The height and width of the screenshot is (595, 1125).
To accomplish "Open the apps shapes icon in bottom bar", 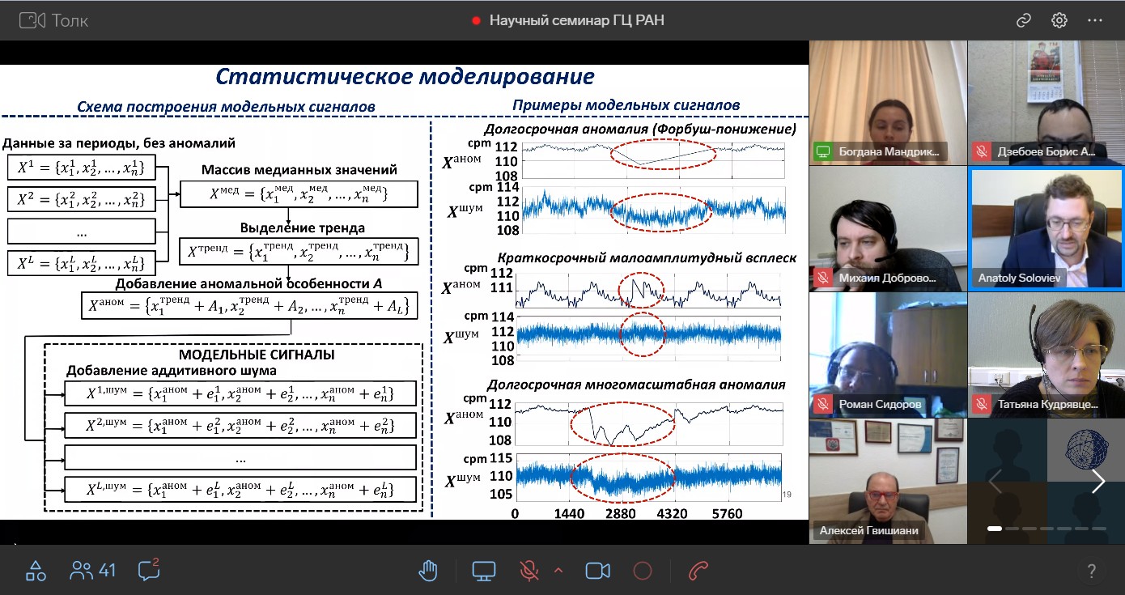I will (36, 571).
